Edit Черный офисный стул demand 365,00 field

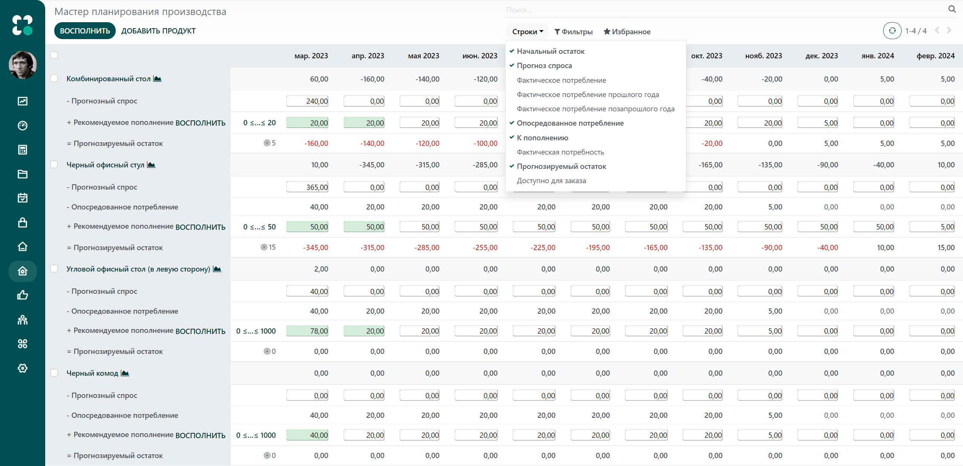pos(307,187)
